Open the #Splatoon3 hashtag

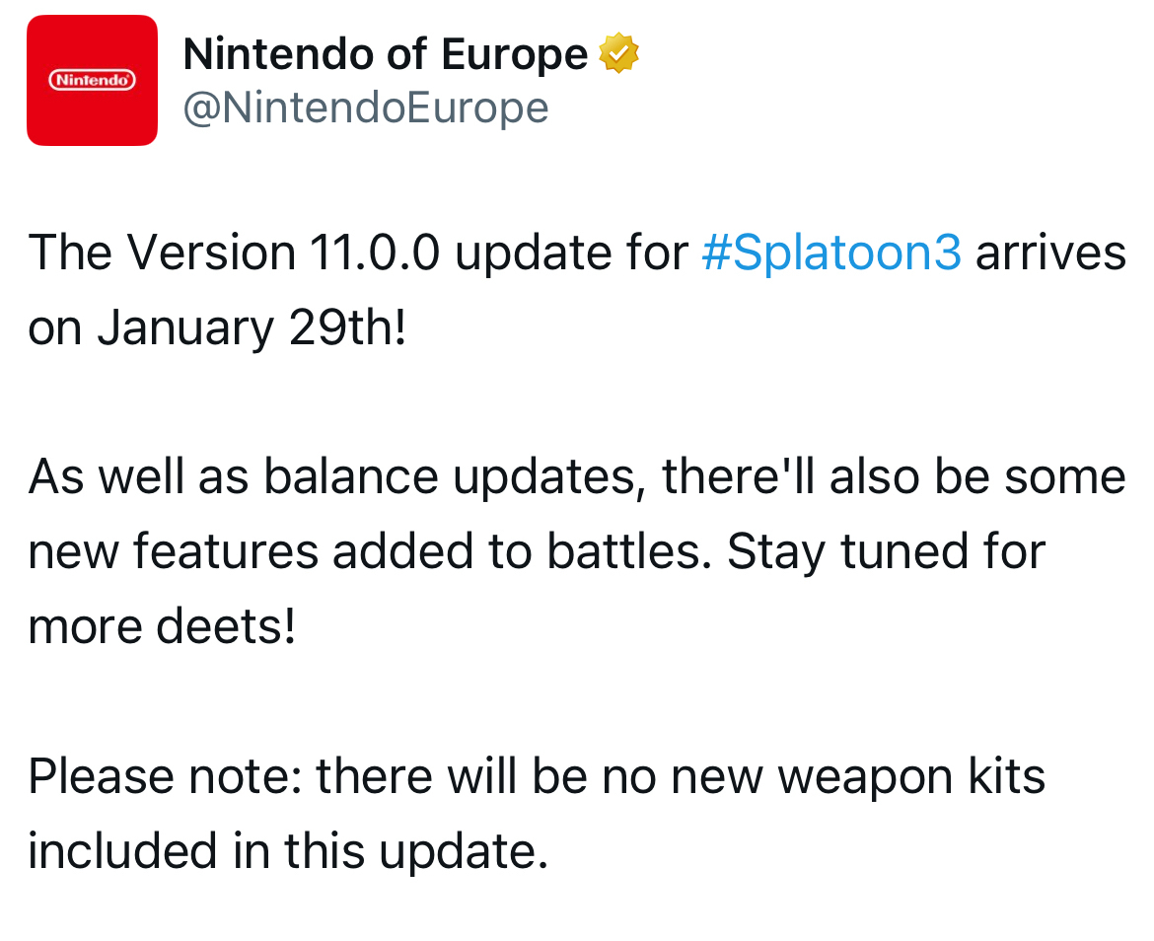[x=830, y=253]
